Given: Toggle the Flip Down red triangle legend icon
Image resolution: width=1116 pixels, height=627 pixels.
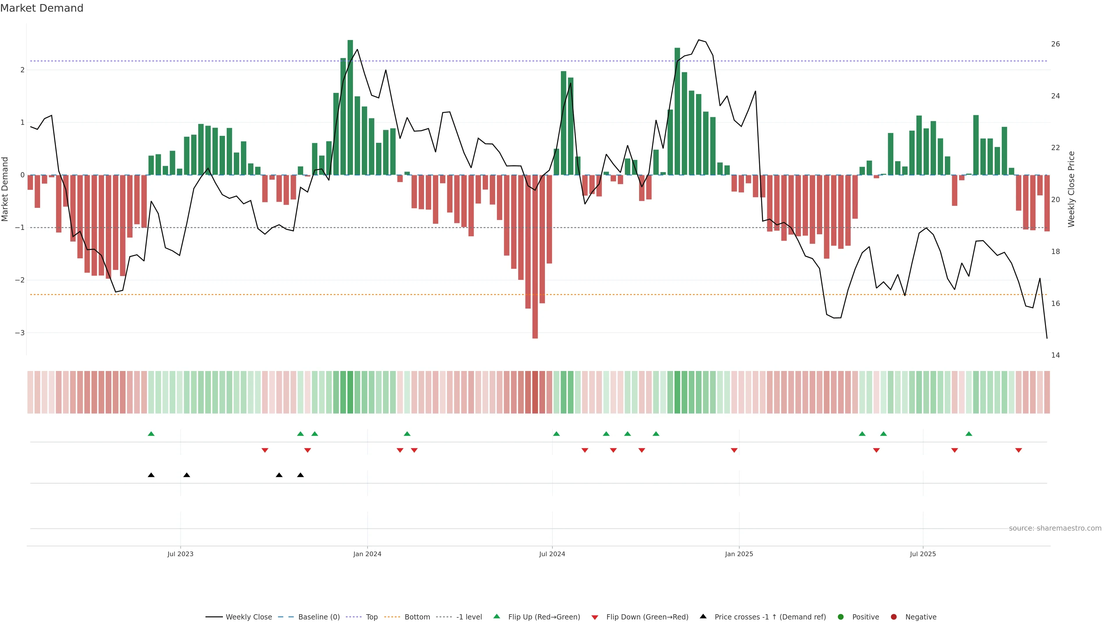Looking at the screenshot, I should 595,617.
